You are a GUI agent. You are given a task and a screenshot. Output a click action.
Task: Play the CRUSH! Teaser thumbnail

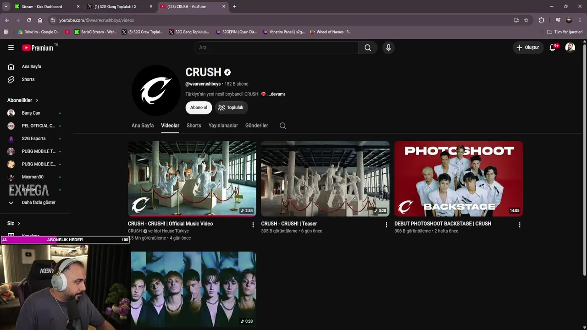[x=325, y=179]
